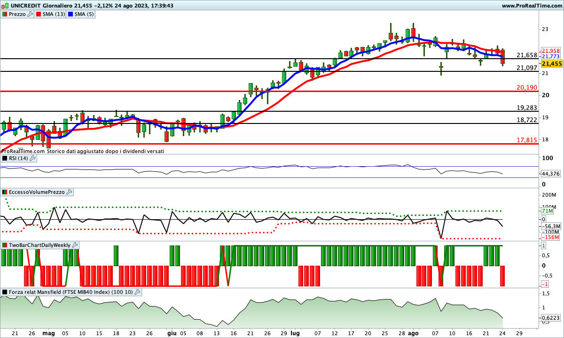Screen dimensions: 564x338
Task: Click the 'lug' month on date axis
Action: [295, 333]
